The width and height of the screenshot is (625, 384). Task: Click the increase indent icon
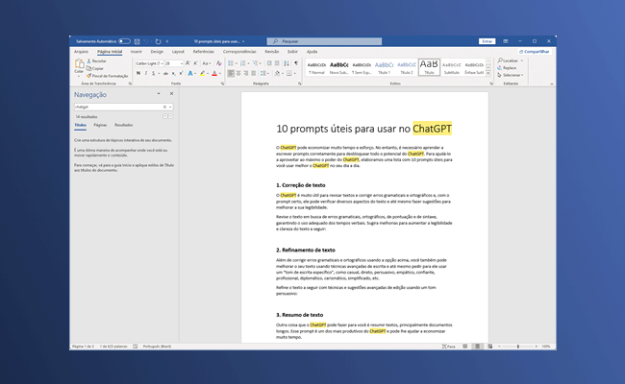[x=277, y=63]
